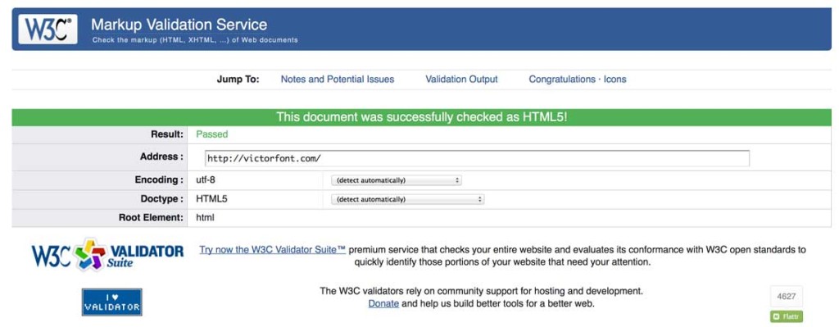The width and height of the screenshot is (839, 327).
Task: Follow the Donate link
Action: point(383,304)
